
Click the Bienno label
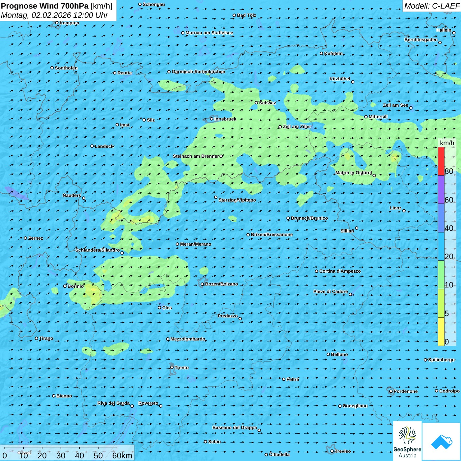coord(64,396)
